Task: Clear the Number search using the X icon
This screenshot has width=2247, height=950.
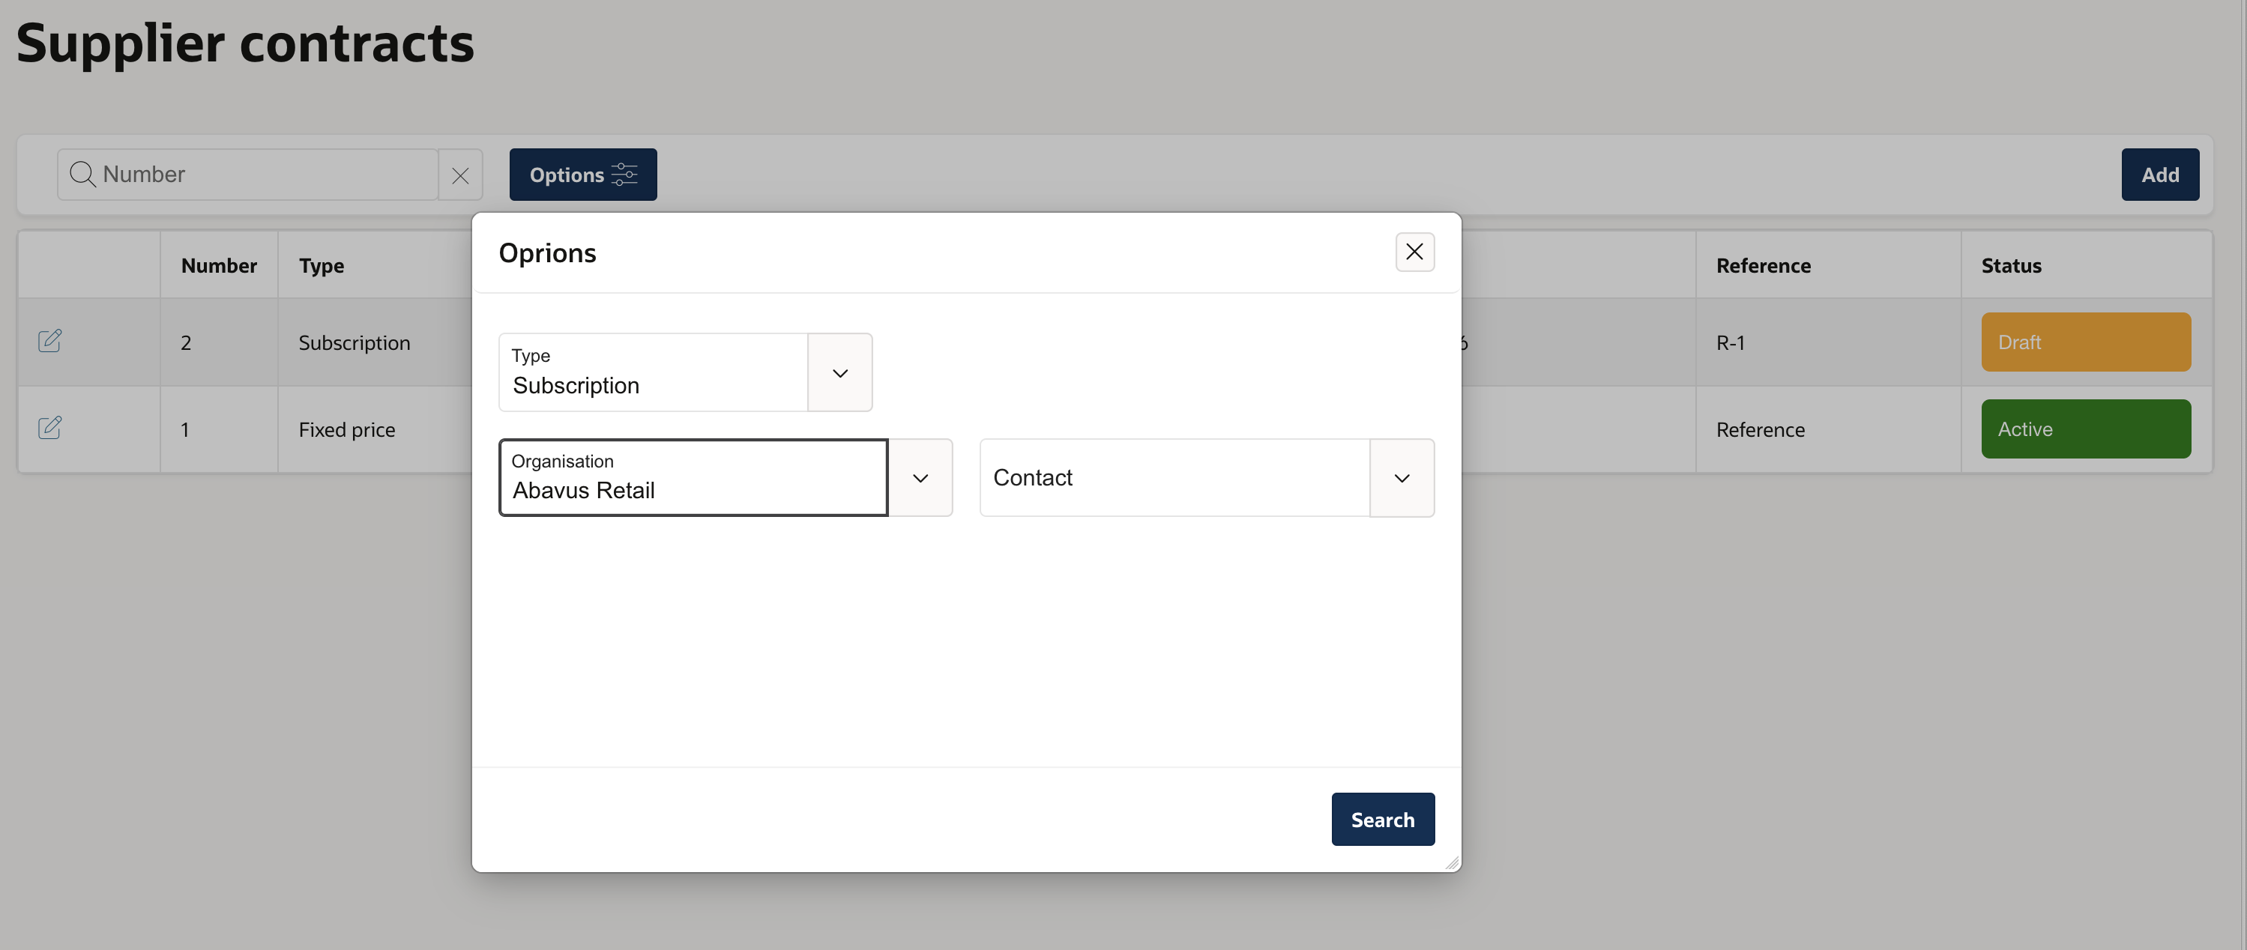Action: click(459, 175)
